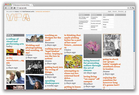Go to the browser home icon
This screenshot has width=139, height=95.
[x=14, y=8]
